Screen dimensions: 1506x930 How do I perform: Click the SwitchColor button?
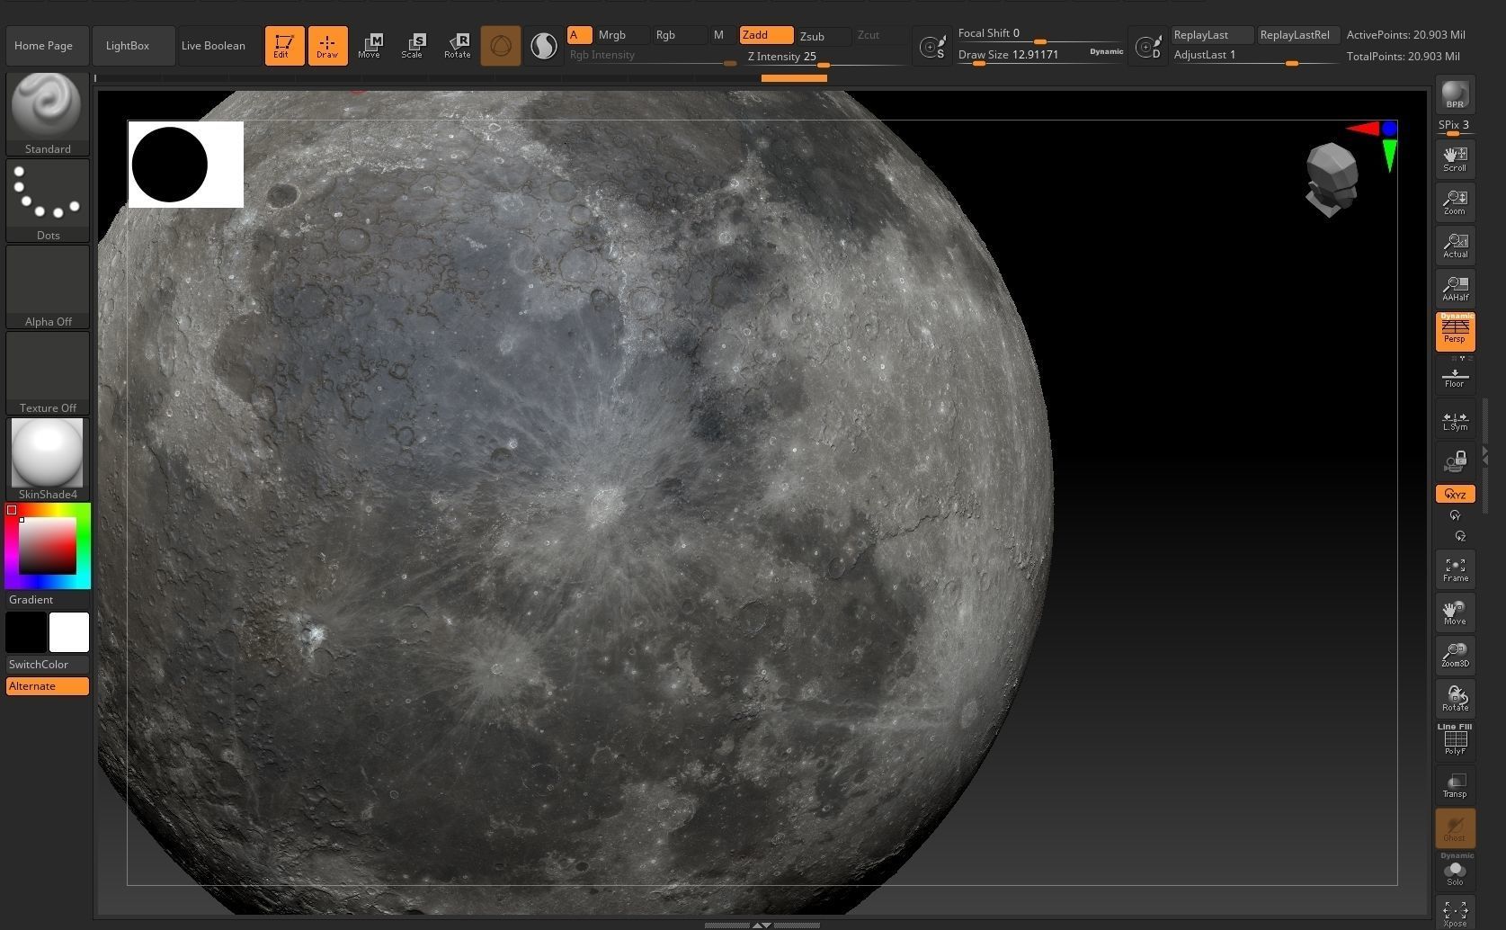(x=47, y=665)
